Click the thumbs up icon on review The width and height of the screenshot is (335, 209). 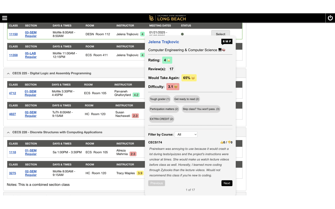click(222, 142)
